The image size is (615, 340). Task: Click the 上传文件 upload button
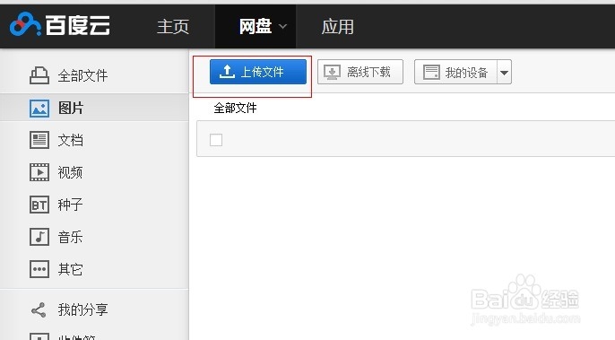pyautogui.click(x=258, y=72)
